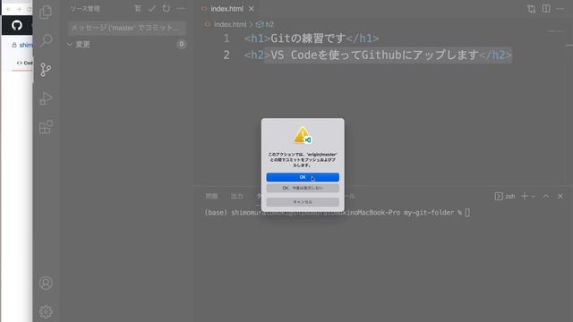Click line number 2 in the gutter
This screenshot has width=573, height=322.
227,55
